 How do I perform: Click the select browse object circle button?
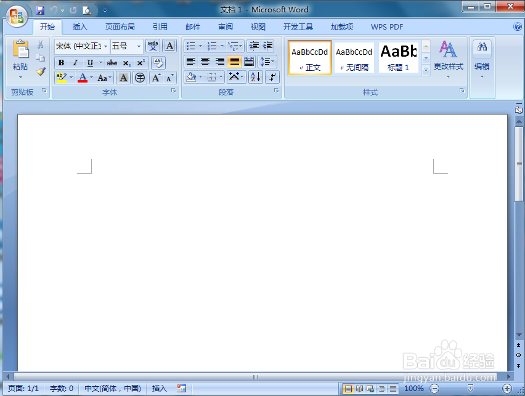click(x=519, y=355)
